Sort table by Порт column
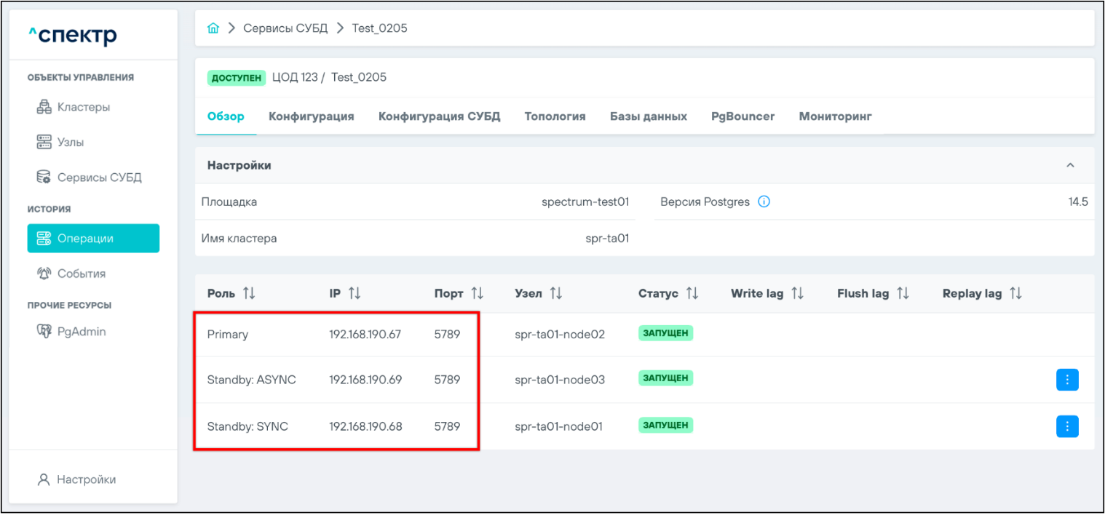This screenshot has height=515, width=1105. tap(477, 294)
